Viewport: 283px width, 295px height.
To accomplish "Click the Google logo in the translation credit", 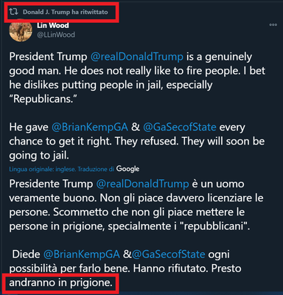I will tap(127, 169).
